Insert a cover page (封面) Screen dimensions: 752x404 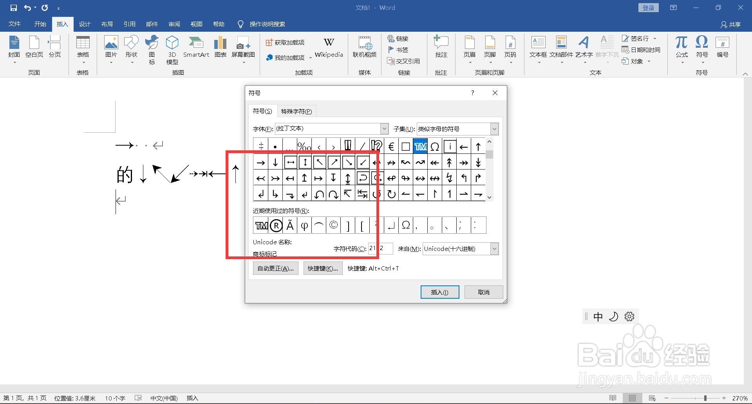coord(14,50)
